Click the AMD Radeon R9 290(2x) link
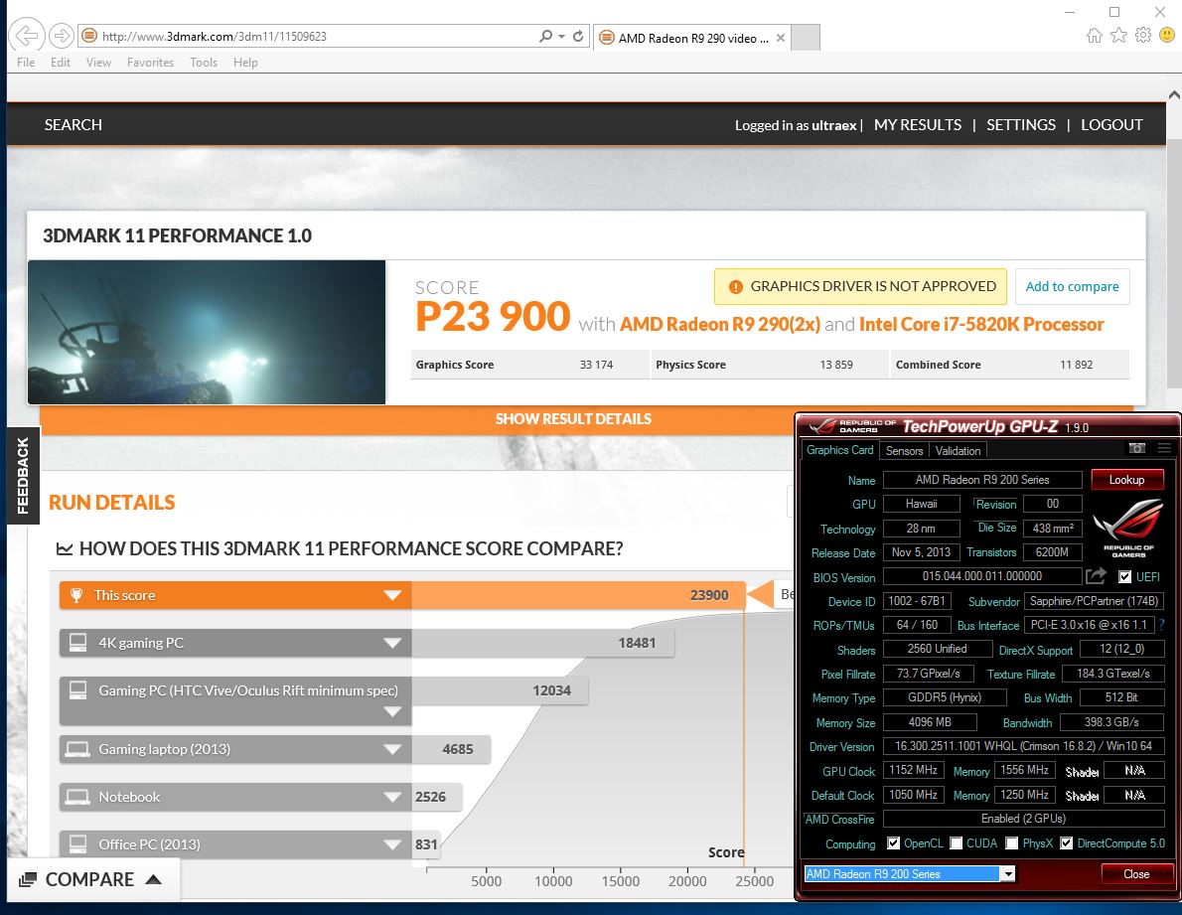Image resolution: width=1182 pixels, height=915 pixels. [x=720, y=324]
